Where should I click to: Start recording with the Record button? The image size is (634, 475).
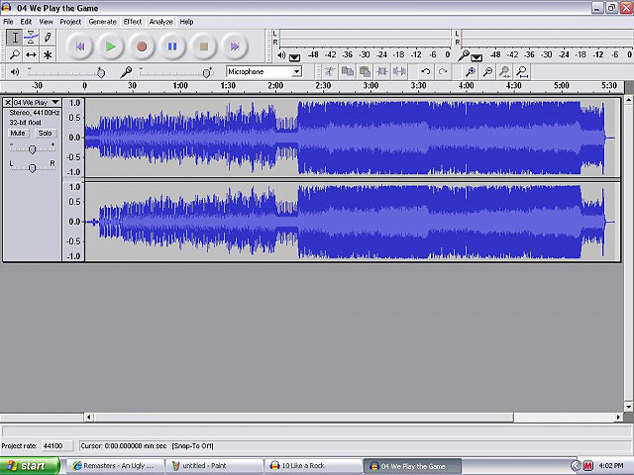142,47
